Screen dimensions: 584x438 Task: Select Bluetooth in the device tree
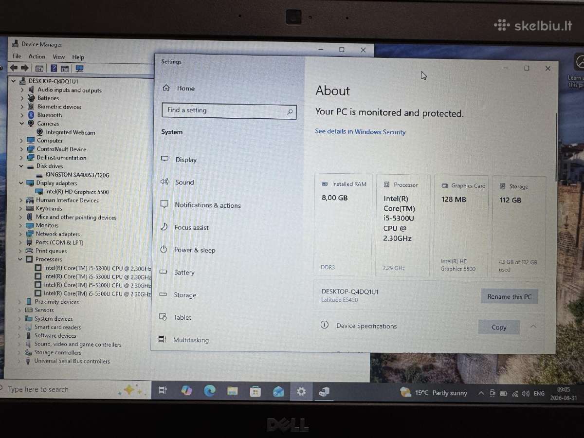(50, 115)
